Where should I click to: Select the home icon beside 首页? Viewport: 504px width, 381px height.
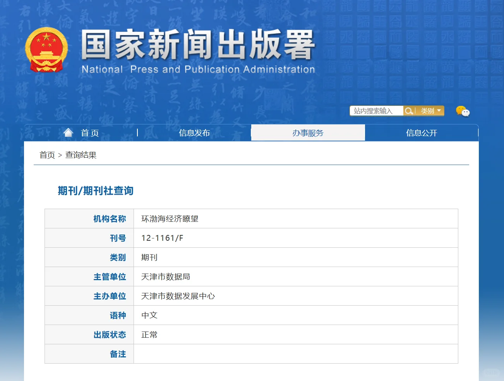click(x=68, y=132)
